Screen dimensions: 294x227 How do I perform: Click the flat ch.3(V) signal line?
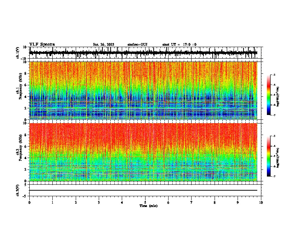click(143, 190)
